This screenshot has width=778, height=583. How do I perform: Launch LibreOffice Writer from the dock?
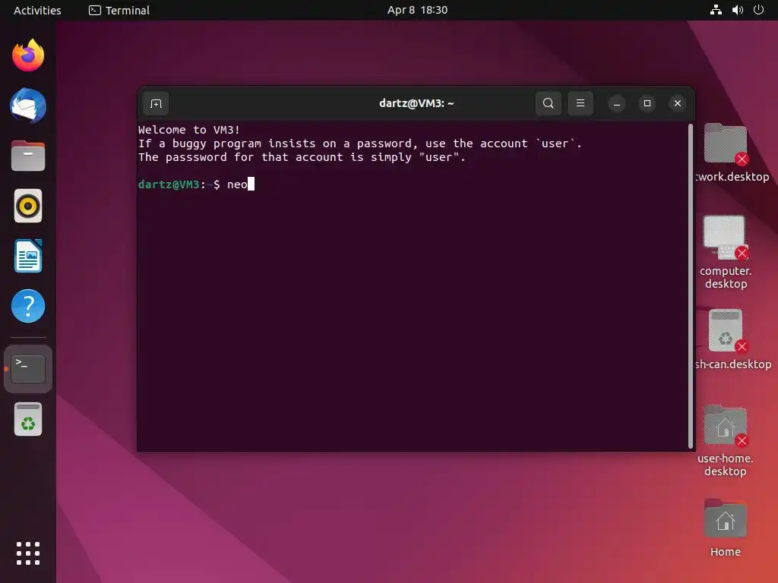(x=28, y=256)
